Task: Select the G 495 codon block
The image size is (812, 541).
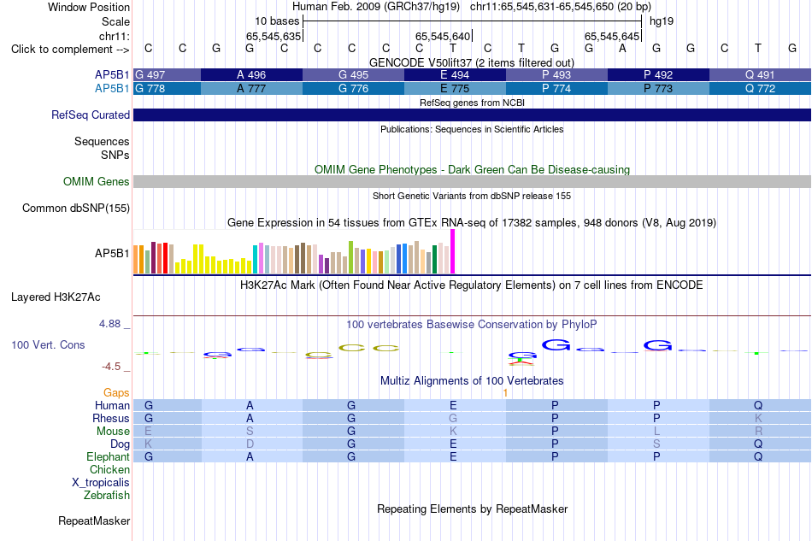Action: pos(353,75)
